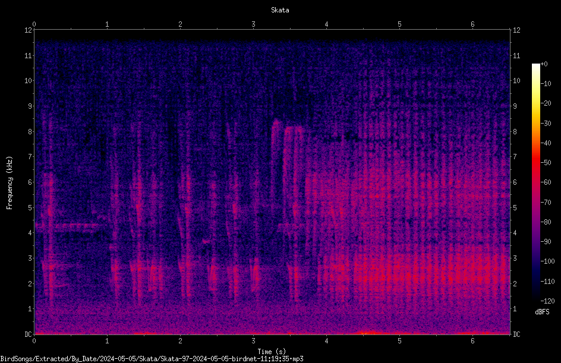Screen dimensions: 561x363
Task: Click the file path text at the bottom
Action: (x=152, y=359)
